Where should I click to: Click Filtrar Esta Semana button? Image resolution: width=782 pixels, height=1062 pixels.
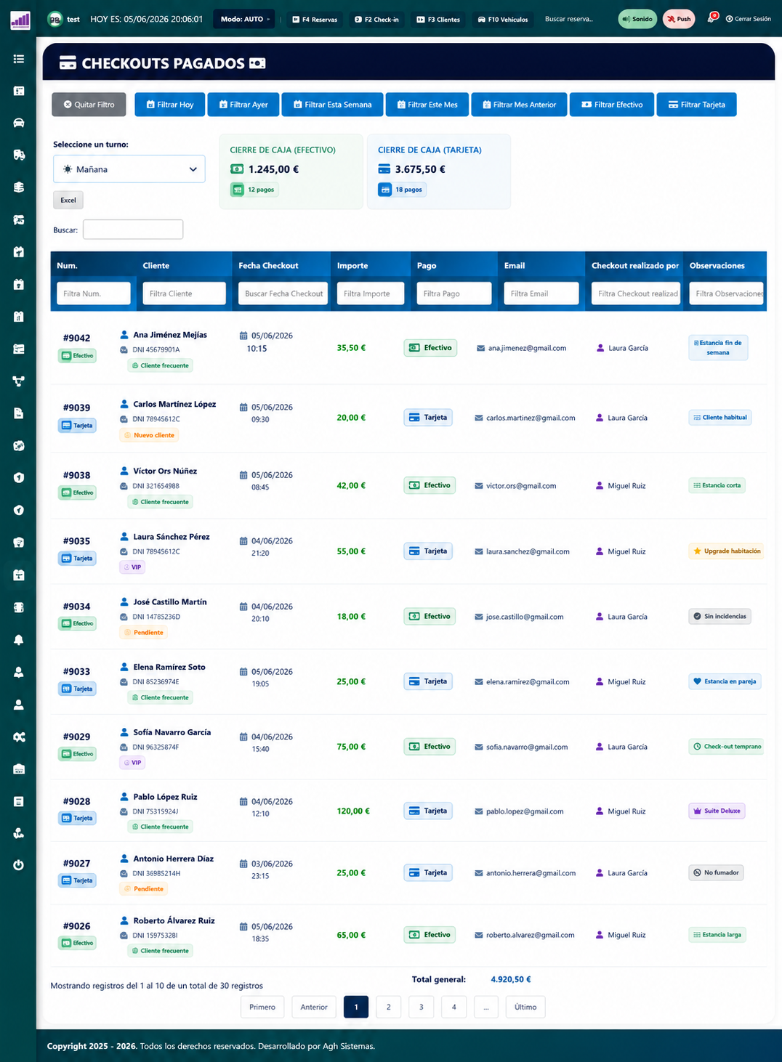tap(332, 105)
